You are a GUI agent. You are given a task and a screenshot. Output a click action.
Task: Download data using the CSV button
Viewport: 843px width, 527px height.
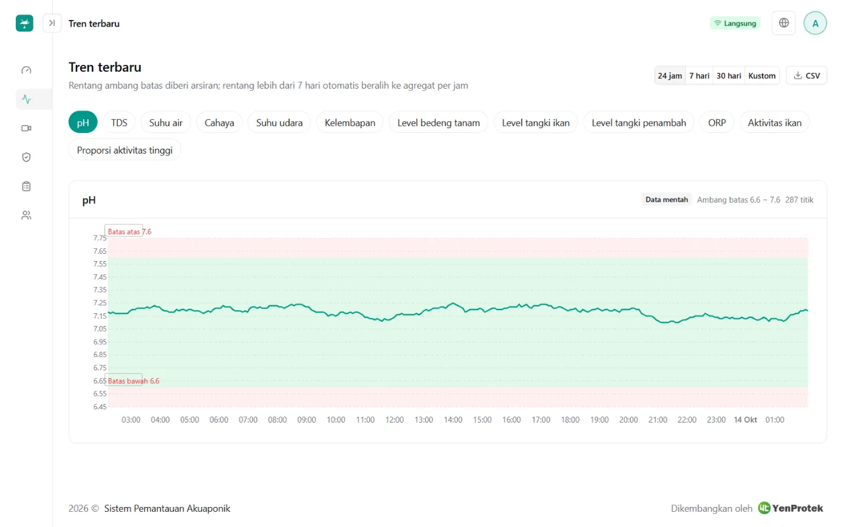coord(807,76)
